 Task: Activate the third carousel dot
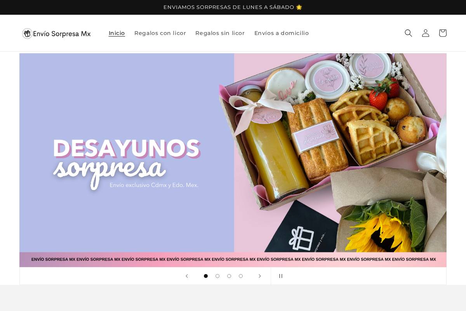click(x=229, y=276)
